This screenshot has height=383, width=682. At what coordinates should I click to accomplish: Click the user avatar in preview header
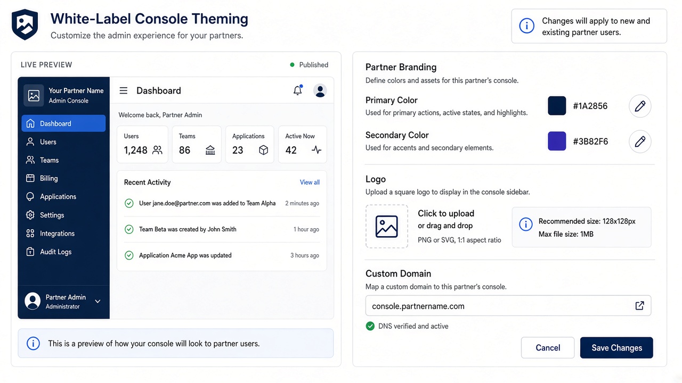coord(320,90)
